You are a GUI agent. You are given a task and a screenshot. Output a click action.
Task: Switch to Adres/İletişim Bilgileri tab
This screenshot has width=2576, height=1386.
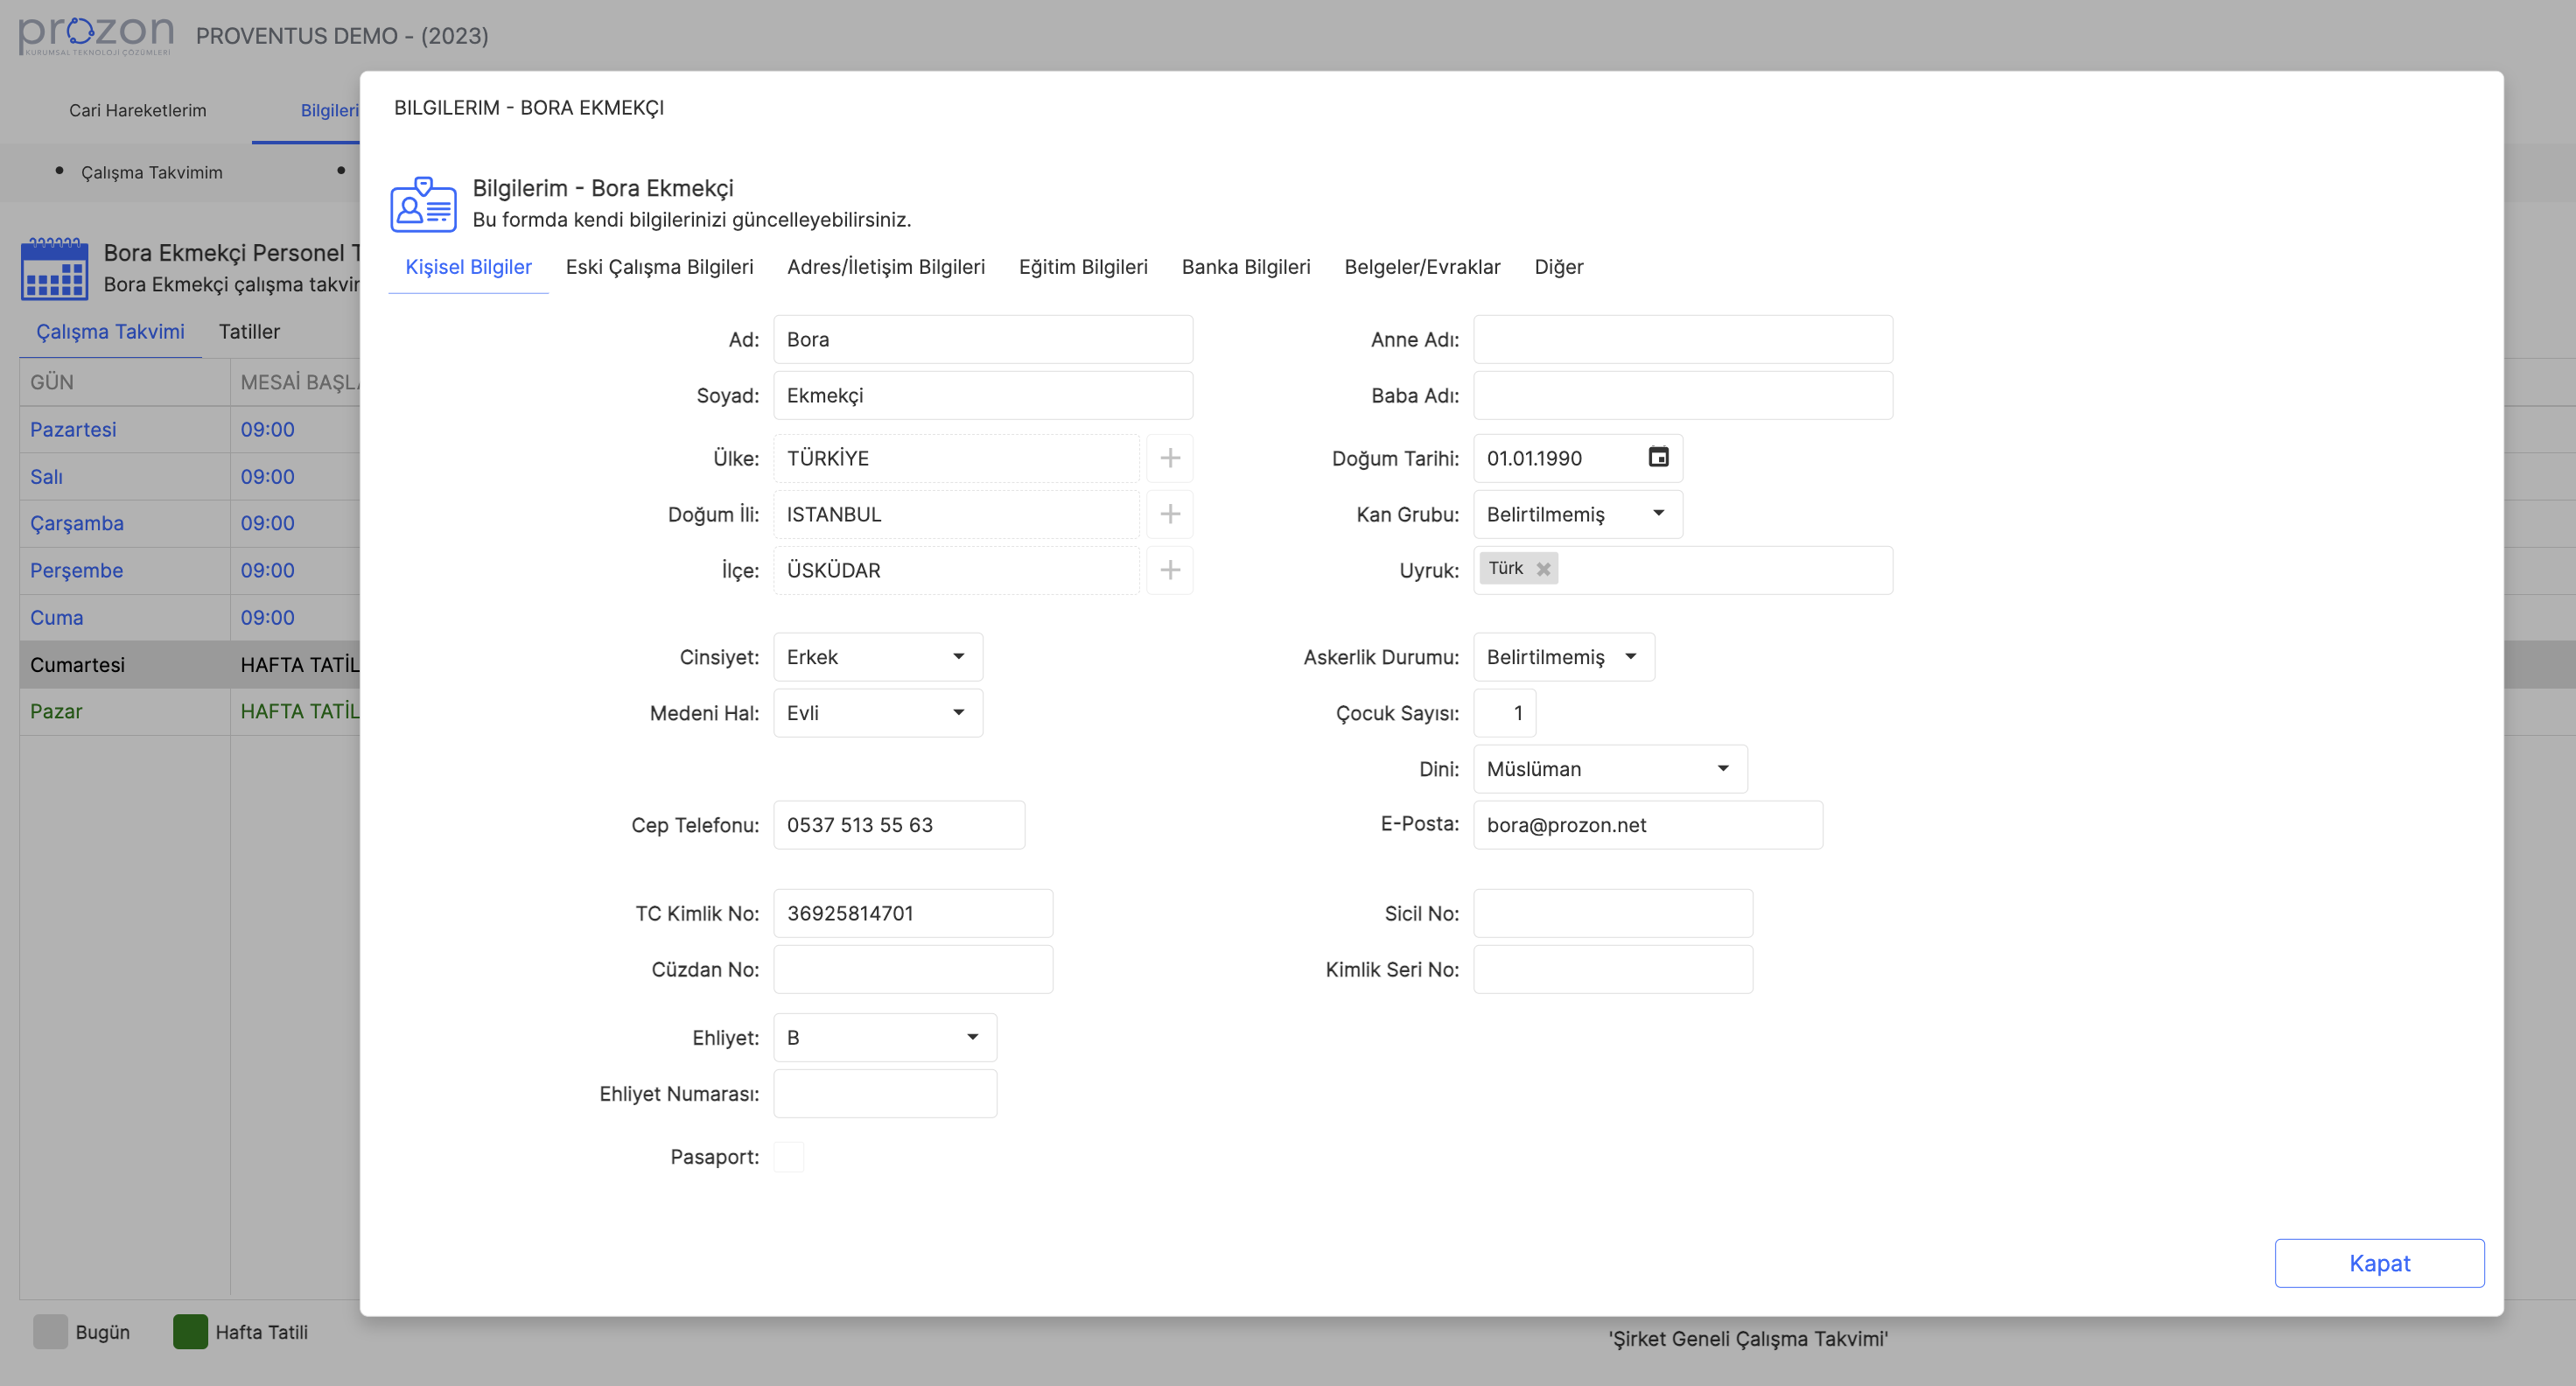(x=885, y=267)
